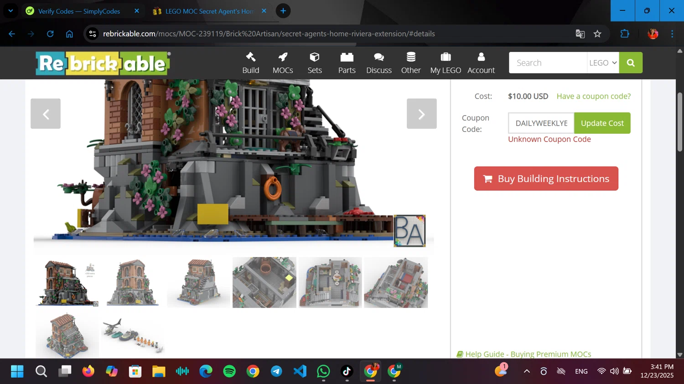Go back to previous page

coord(12,34)
